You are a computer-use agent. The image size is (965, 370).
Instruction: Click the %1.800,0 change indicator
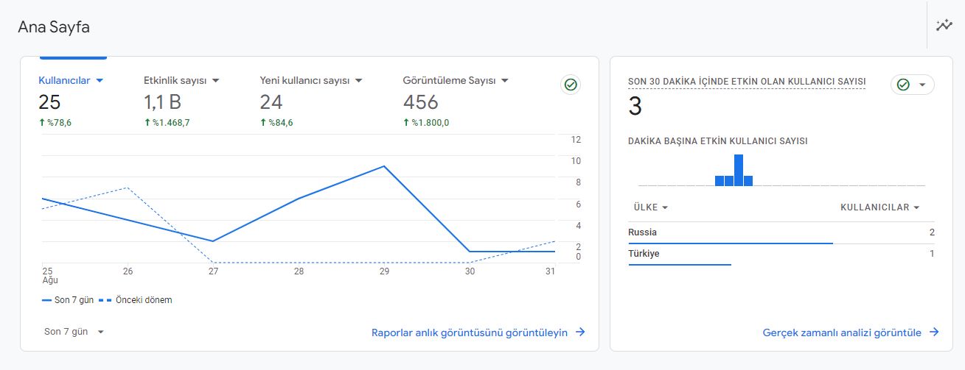[426, 123]
